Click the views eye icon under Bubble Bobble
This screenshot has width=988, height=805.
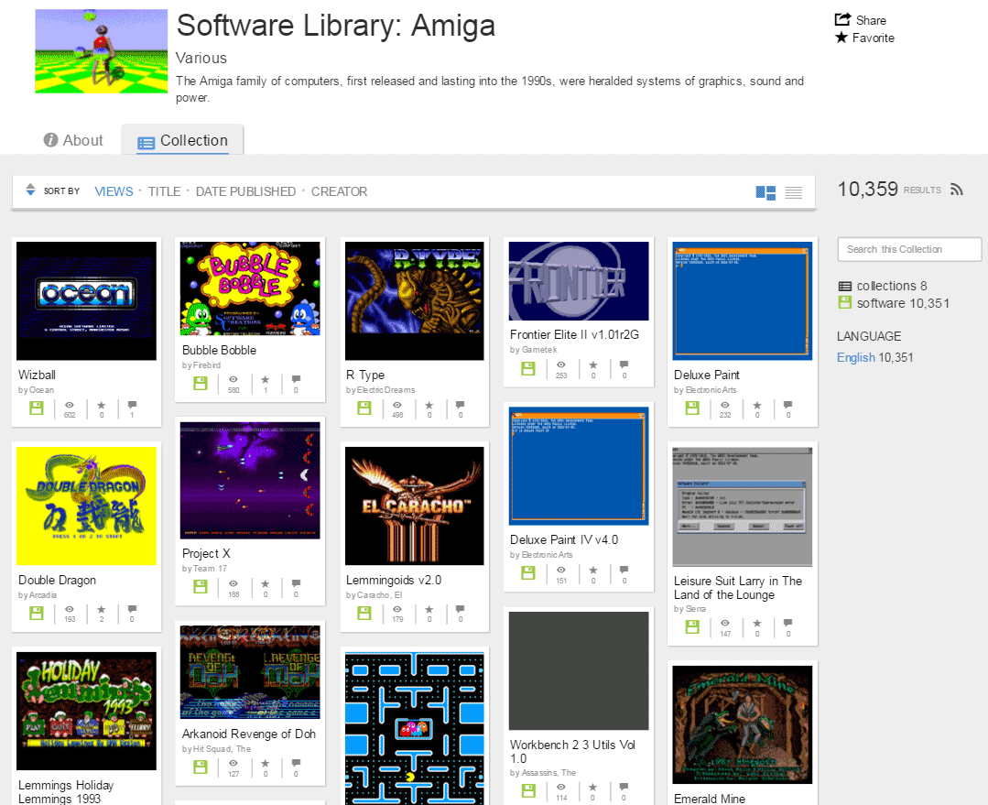click(x=233, y=379)
